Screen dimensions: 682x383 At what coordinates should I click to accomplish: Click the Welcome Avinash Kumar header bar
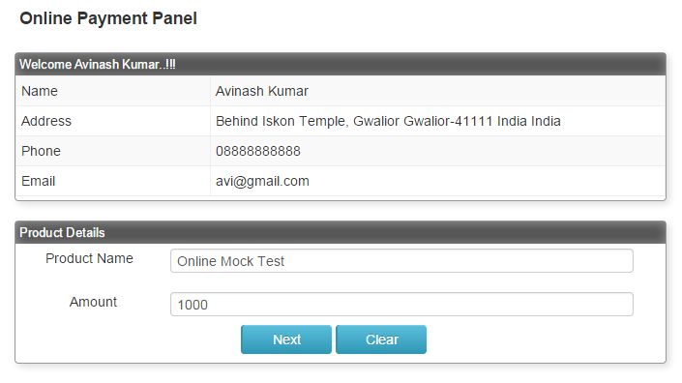[x=341, y=65]
